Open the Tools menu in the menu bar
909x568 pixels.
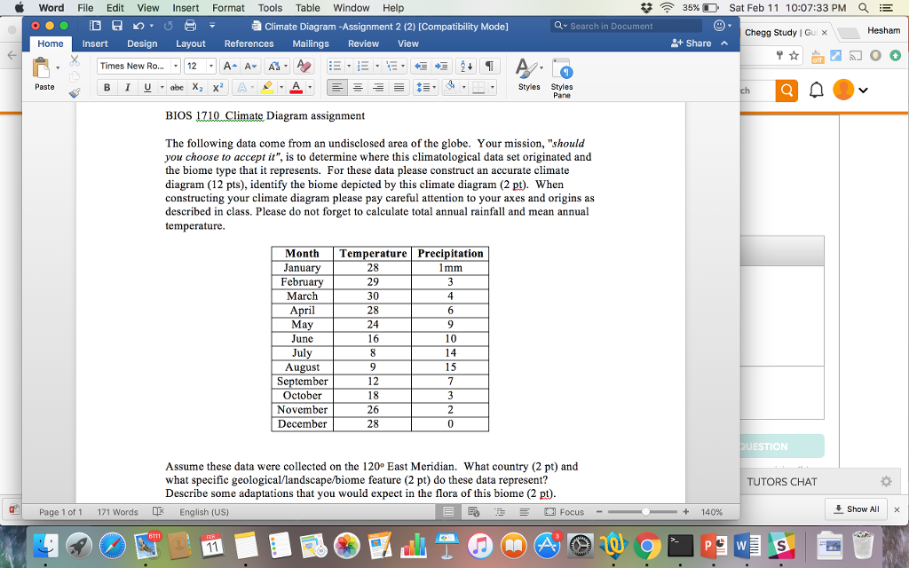pos(270,8)
